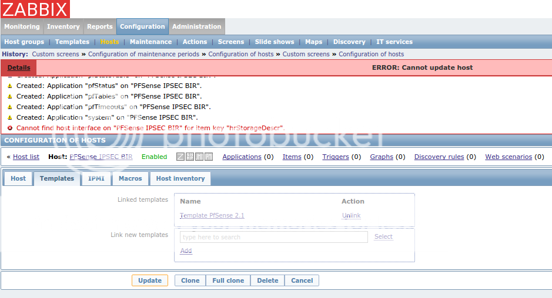This screenshot has width=552, height=298.
Task: Click the red error icon beside hrStorageDescr message
Action: pos(10,128)
